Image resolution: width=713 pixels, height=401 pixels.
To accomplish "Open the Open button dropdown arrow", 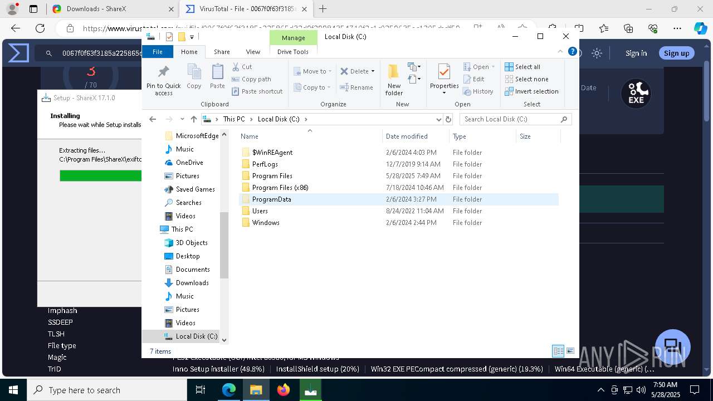I will tap(493, 67).
